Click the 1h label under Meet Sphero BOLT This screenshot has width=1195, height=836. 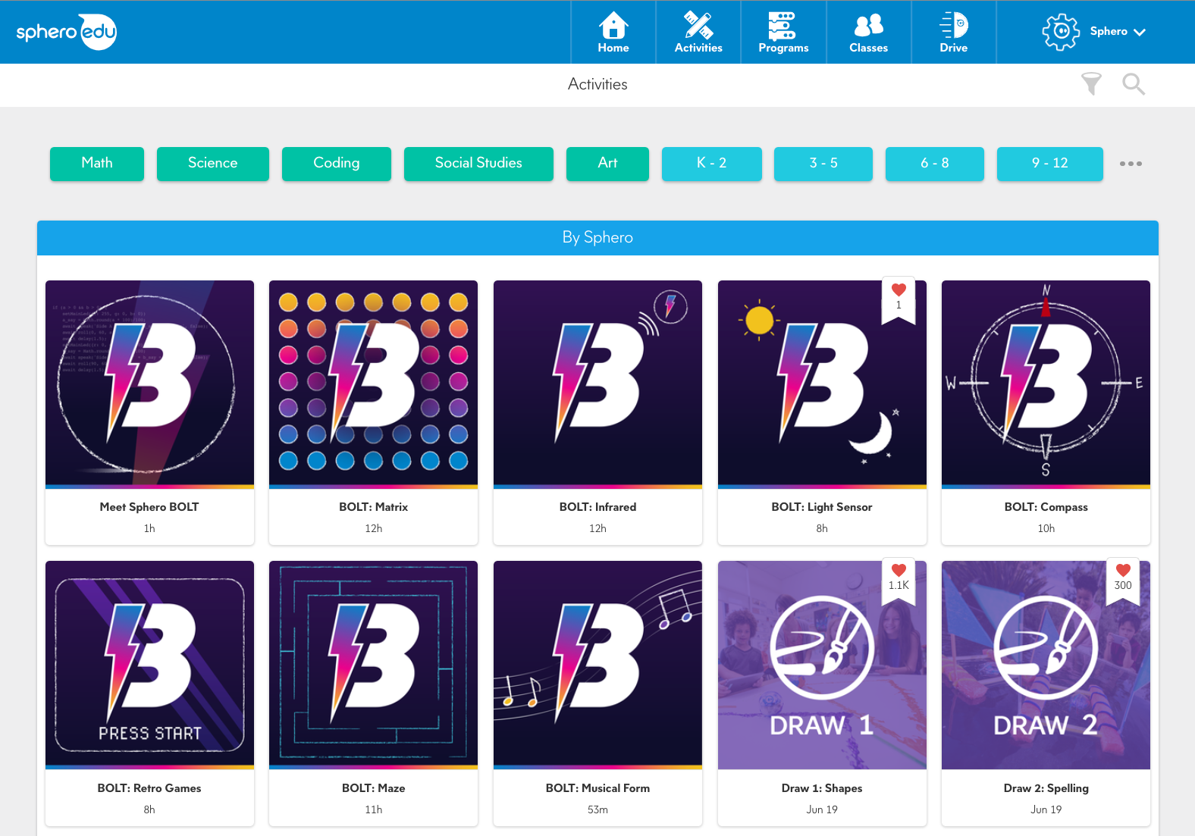[149, 528]
